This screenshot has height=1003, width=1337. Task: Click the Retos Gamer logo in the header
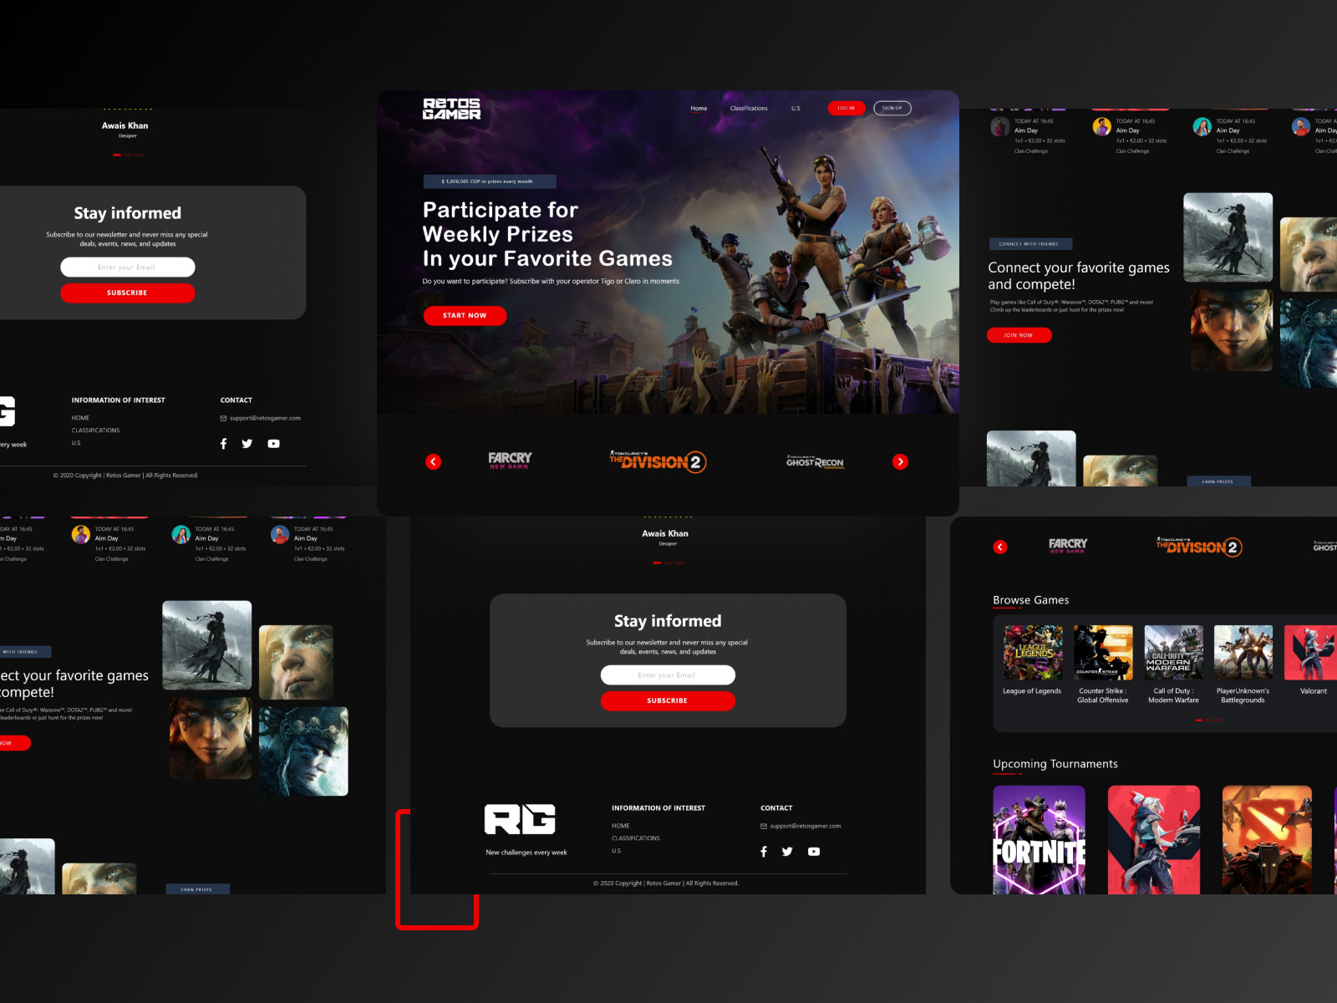coord(451,109)
